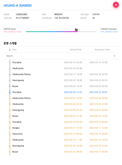
Task: Click departure time 2023-04-27 04:07 in schedule
Action: coord(98,92)
